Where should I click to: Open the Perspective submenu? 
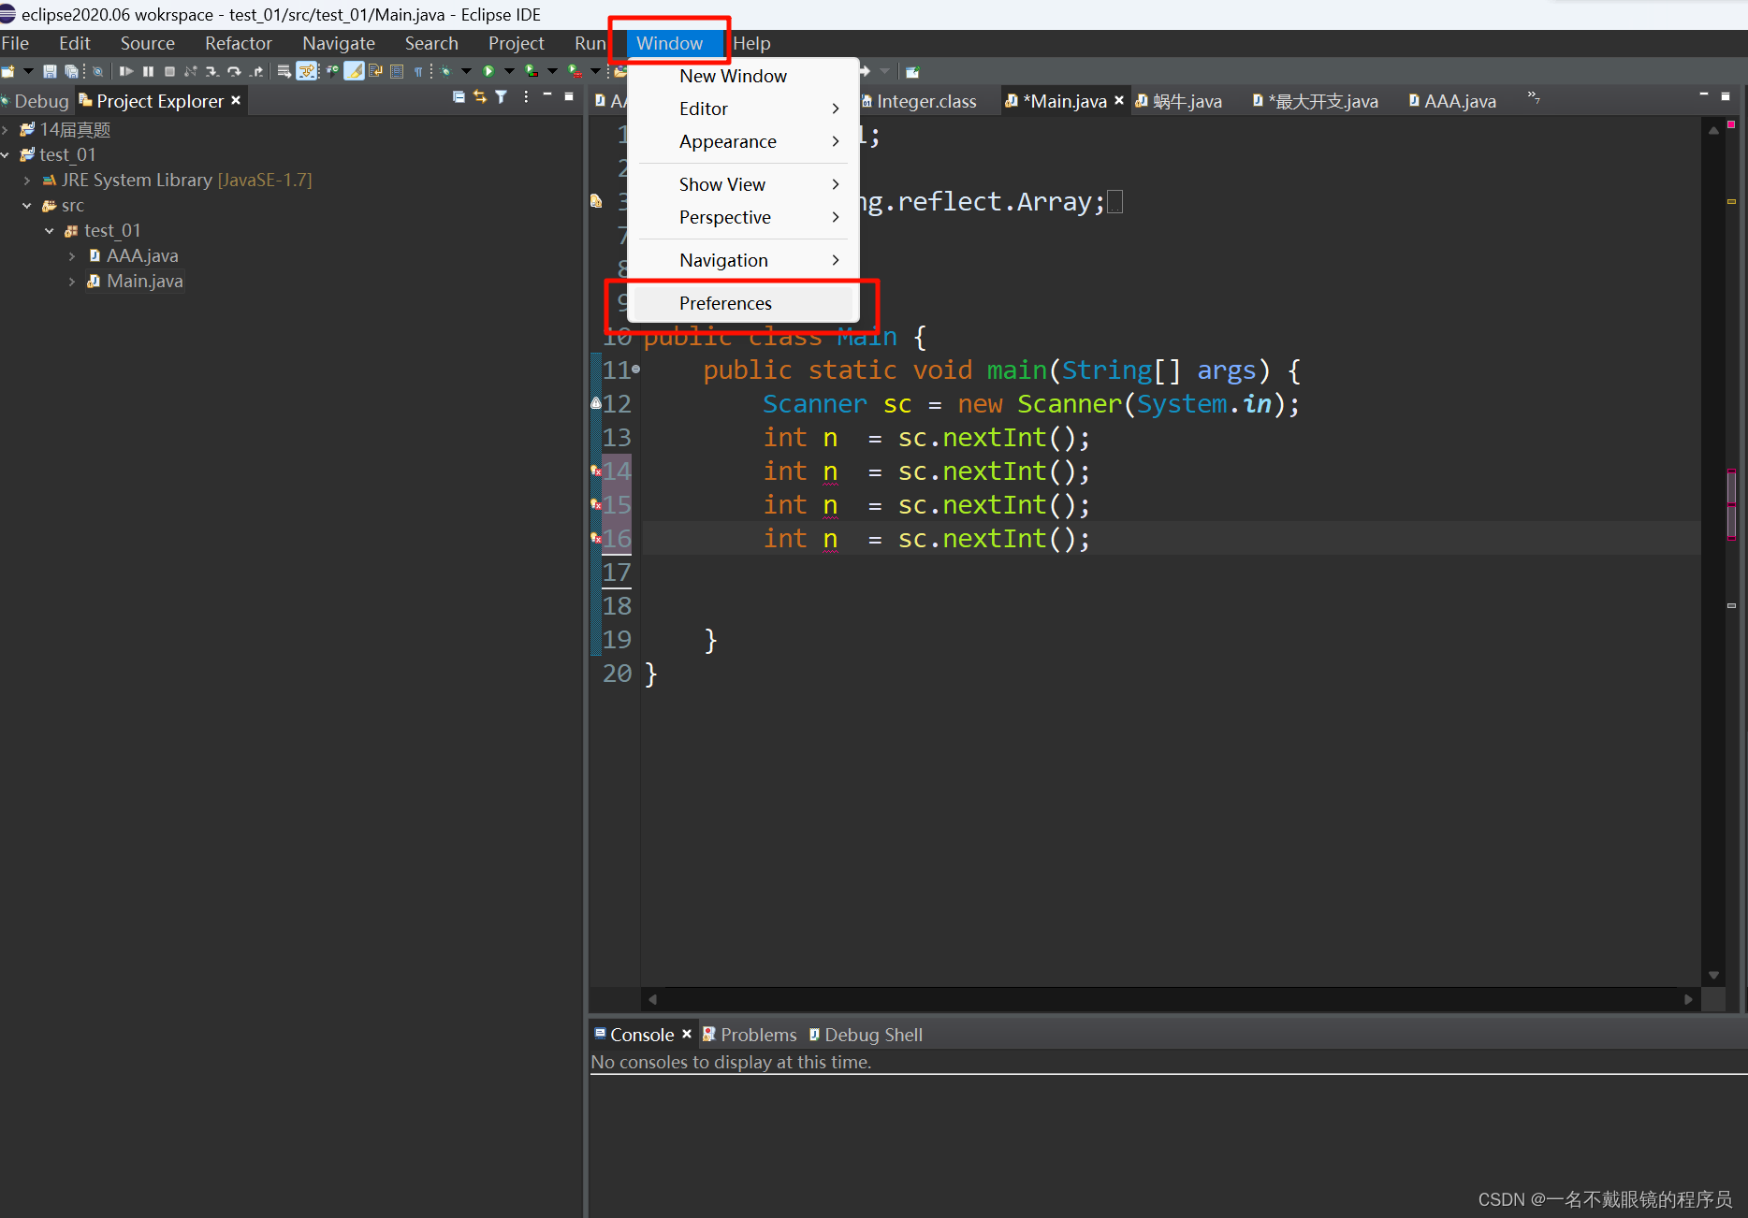click(744, 217)
